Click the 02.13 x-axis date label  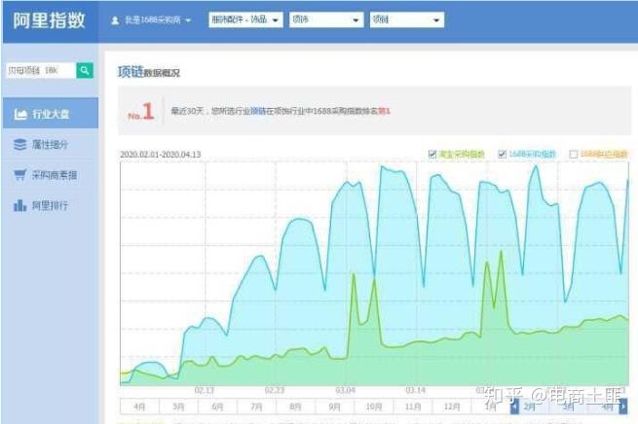[x=205, y=390]
